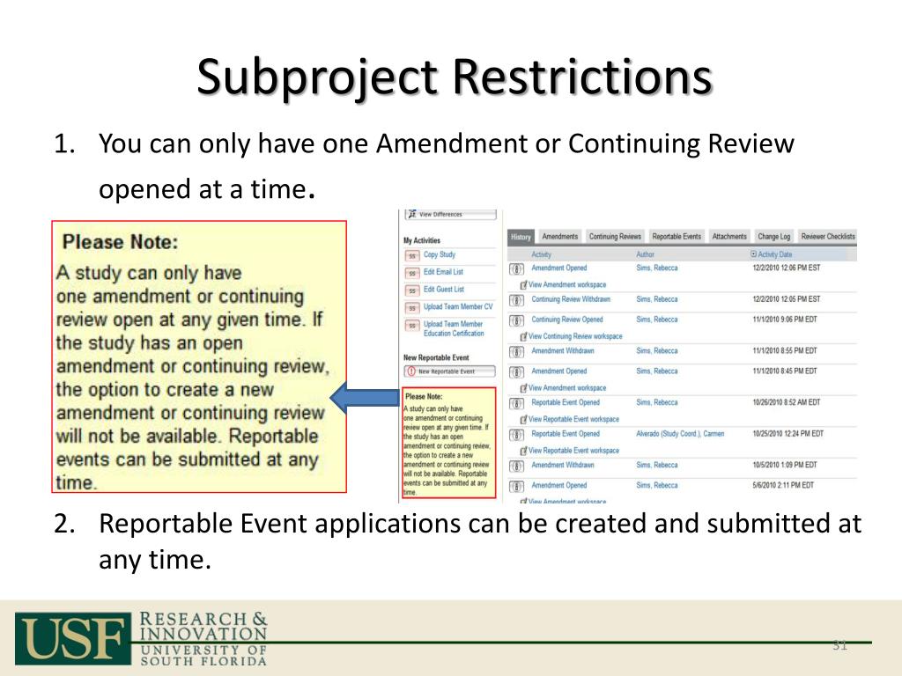Click icon beside 11/1/2010 8:45 Amendment Opened
This screenshot has height=676, width=902.
516,372
